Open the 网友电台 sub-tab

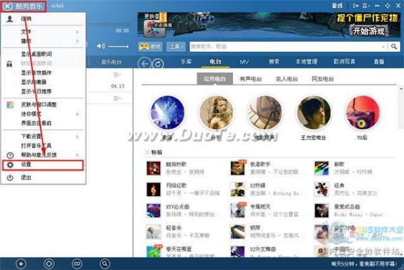click(323, 79)
